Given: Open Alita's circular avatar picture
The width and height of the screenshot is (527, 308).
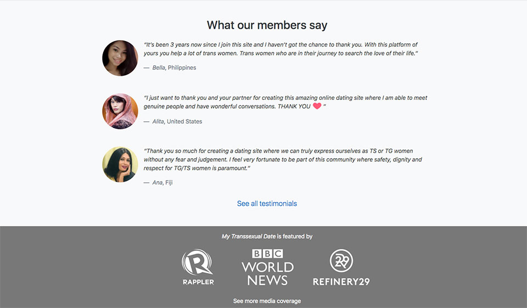Looking at the screenshot, I should (x=120, y=111).
